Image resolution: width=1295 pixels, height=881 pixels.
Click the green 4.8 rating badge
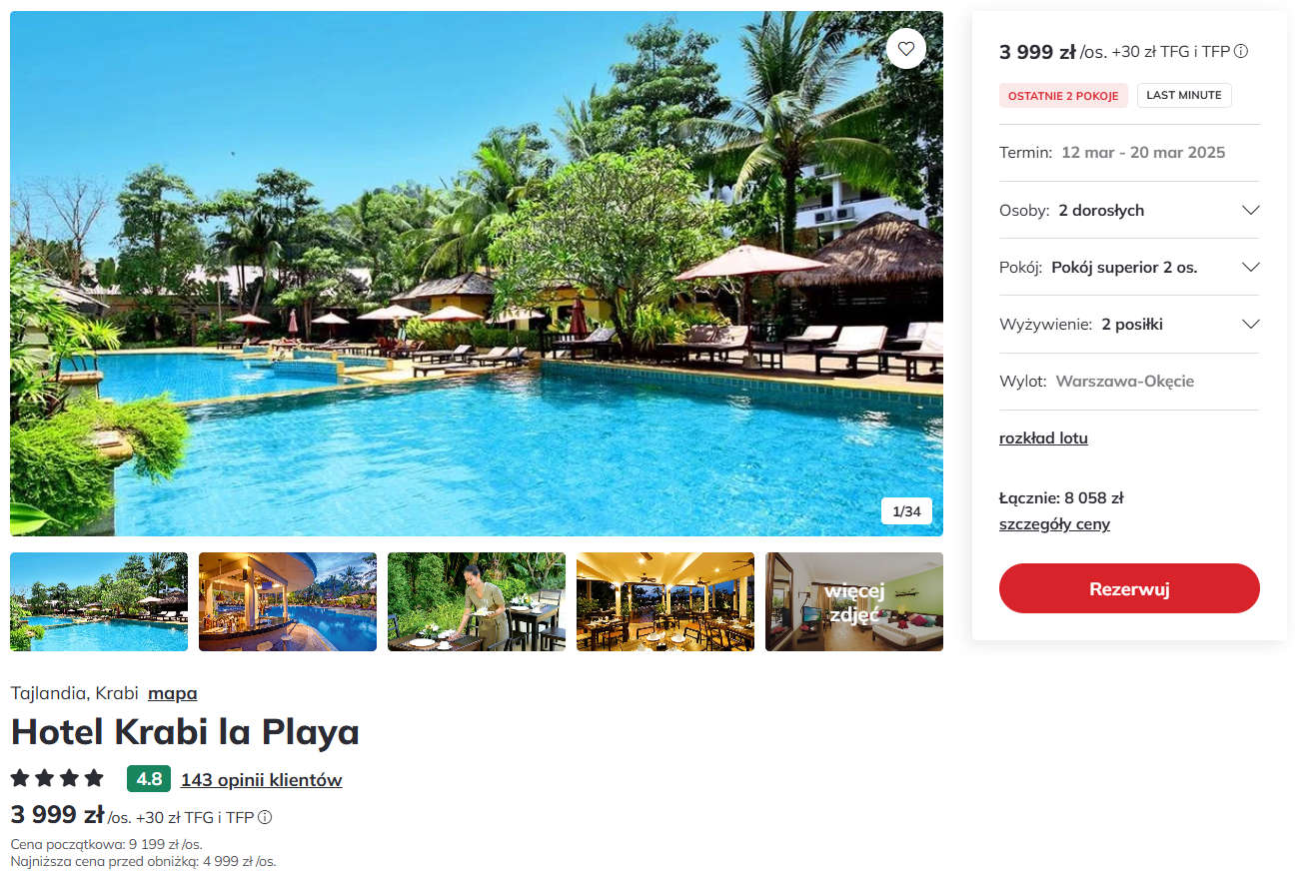coord(149,779)
